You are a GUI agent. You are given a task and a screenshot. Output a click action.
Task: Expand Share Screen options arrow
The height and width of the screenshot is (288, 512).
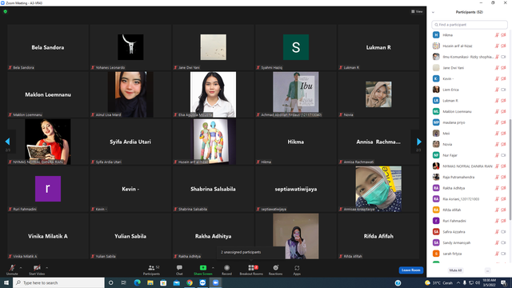coord(213,268)
